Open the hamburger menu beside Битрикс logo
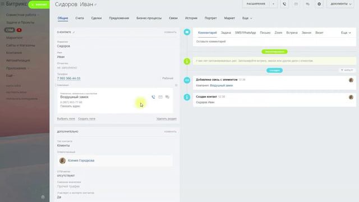The image size is (359, 202). pyautogui.click(x=2, y=4)
